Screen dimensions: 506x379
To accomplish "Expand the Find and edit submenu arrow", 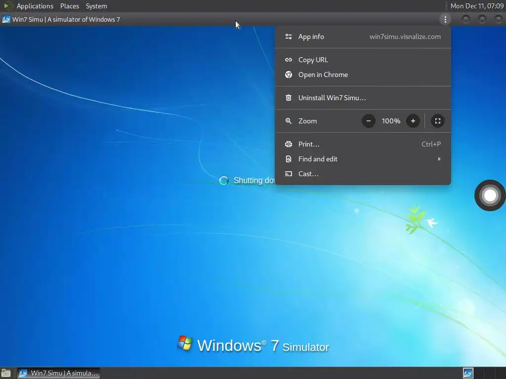I will [439, 159].
